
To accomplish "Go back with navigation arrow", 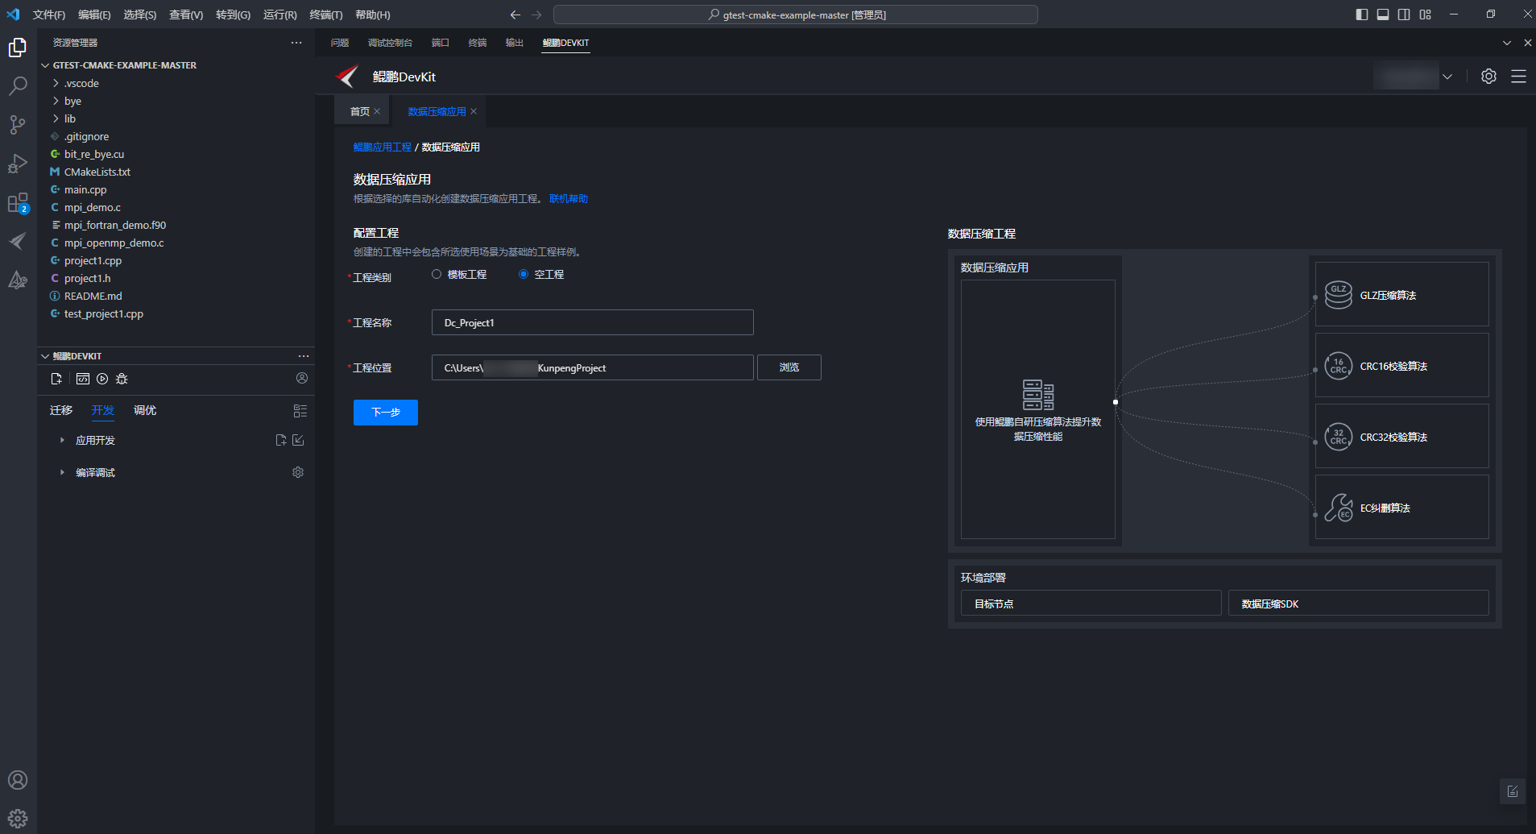I will click(515, 15).
